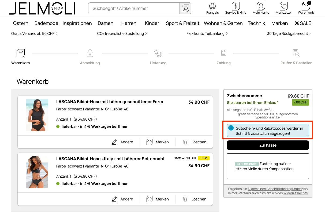The height and width of the screenshot is (216, 325).
Task: Click Merken text for Italy Bikini-Hose
Action: pyautogui.click(x=162, y=199)
